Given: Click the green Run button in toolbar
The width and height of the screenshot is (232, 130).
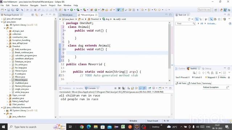Looking at the screenshot, I should pos(71,10).
